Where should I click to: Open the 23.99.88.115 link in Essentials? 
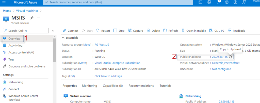tap(220, 57)
